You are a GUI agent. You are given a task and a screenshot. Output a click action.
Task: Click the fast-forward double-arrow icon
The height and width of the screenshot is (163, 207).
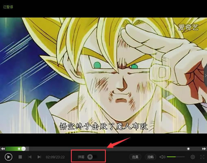click(x=204, y=149)
